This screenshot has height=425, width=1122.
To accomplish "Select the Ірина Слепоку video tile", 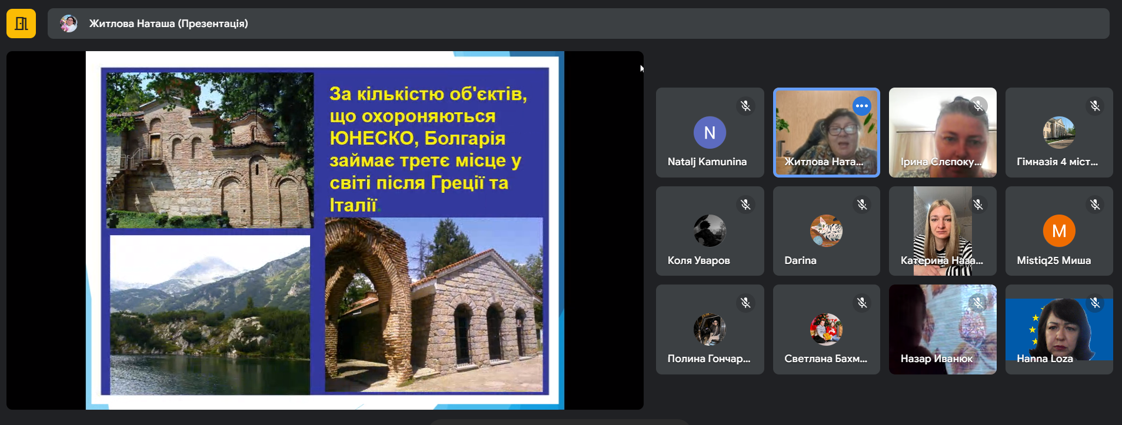I will (x=942, y=132).
